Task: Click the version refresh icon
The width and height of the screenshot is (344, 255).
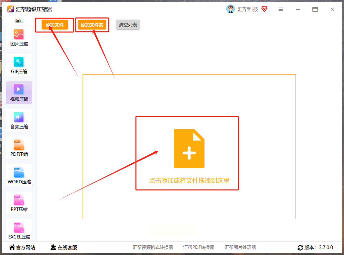Action: [x=300, y=247]
